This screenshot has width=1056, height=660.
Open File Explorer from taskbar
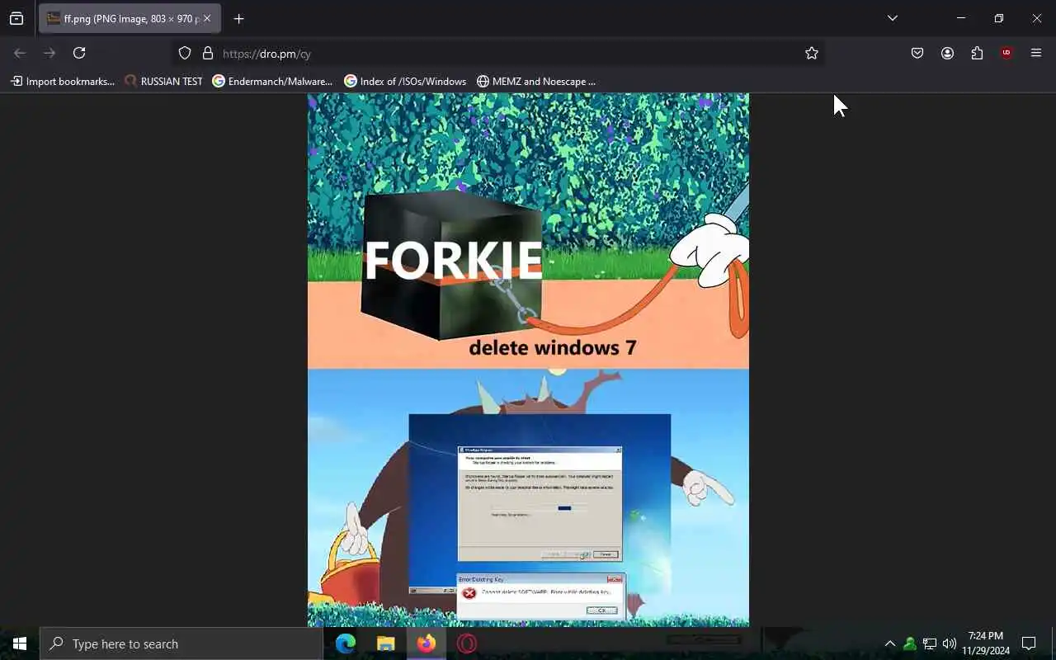tap(386, 643)
